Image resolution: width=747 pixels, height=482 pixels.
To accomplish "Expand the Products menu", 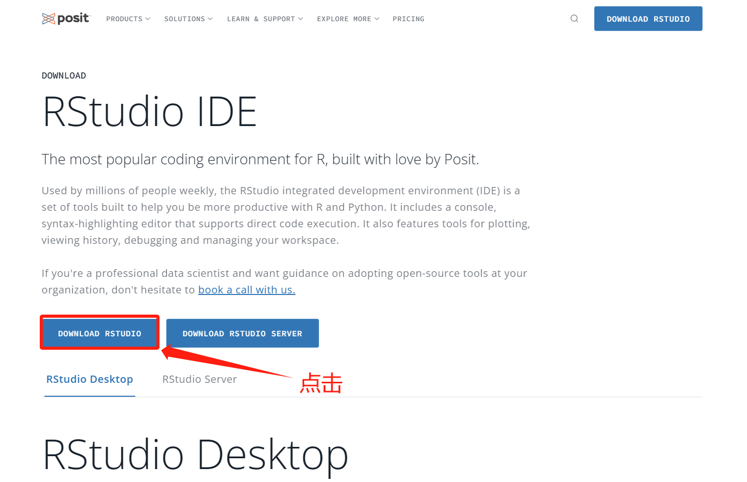I will (x=128, y=19).
